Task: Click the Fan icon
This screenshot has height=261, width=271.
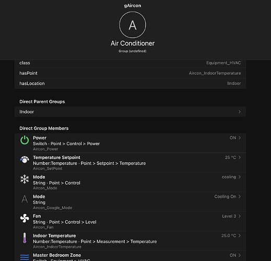Action: click(x=25, y=218)
